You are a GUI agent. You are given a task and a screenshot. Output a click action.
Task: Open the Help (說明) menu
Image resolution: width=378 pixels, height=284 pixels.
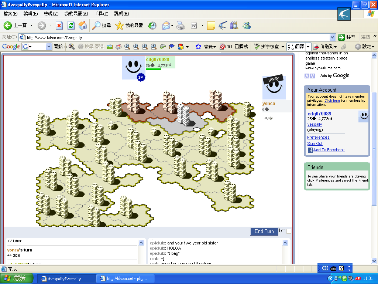click(121, 14)
